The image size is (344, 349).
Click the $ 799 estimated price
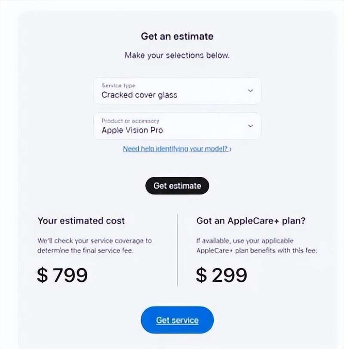pyautogui.click(x=62, y=275)
